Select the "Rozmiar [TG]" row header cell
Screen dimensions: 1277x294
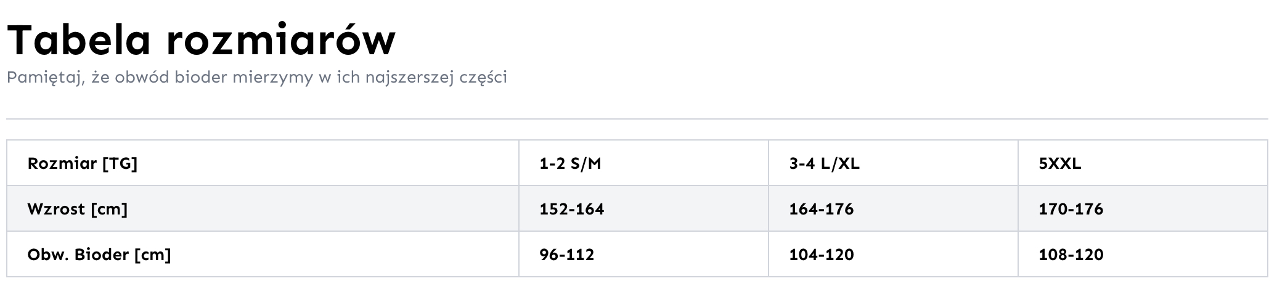point(83,163)
